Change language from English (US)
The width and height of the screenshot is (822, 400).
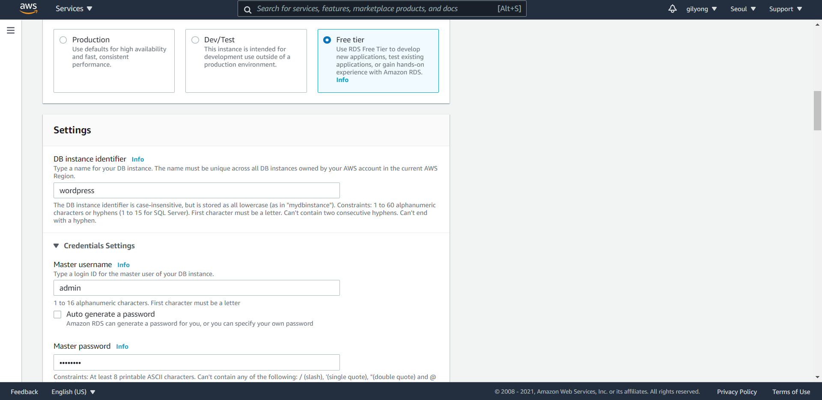(73, 392)
